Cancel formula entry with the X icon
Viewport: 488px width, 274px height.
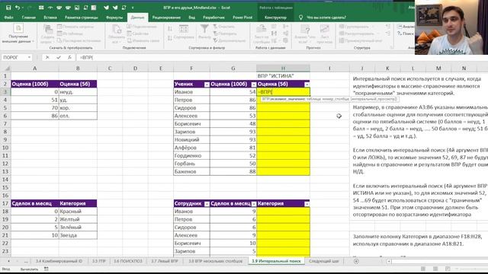point(47,58)
